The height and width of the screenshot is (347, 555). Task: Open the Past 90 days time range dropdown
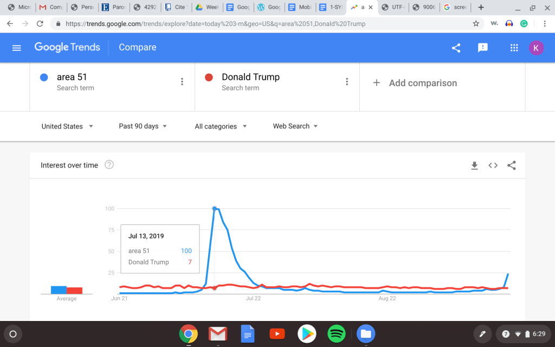[143, 126]
